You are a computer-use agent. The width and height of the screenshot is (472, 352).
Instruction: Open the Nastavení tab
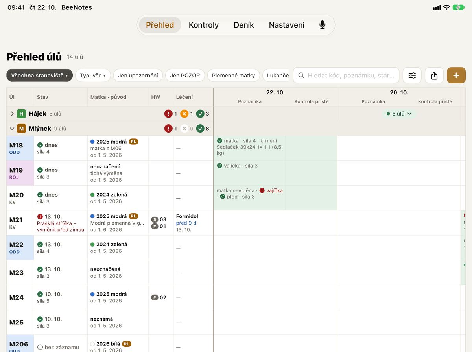pos(287,25)
